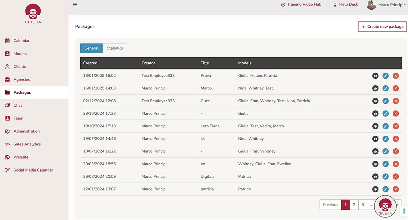Click the Agencies briefcase icon
The height and width of the screenshot is (220, 408).
pyautogui.click(x=7, y=80)
